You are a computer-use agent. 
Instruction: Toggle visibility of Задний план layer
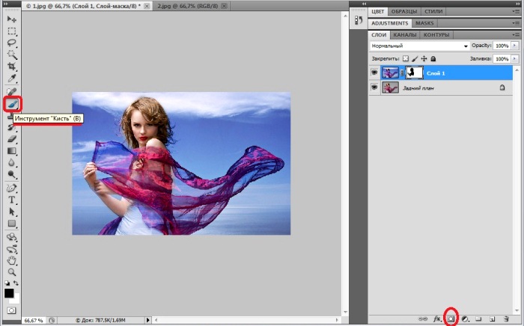374,87
